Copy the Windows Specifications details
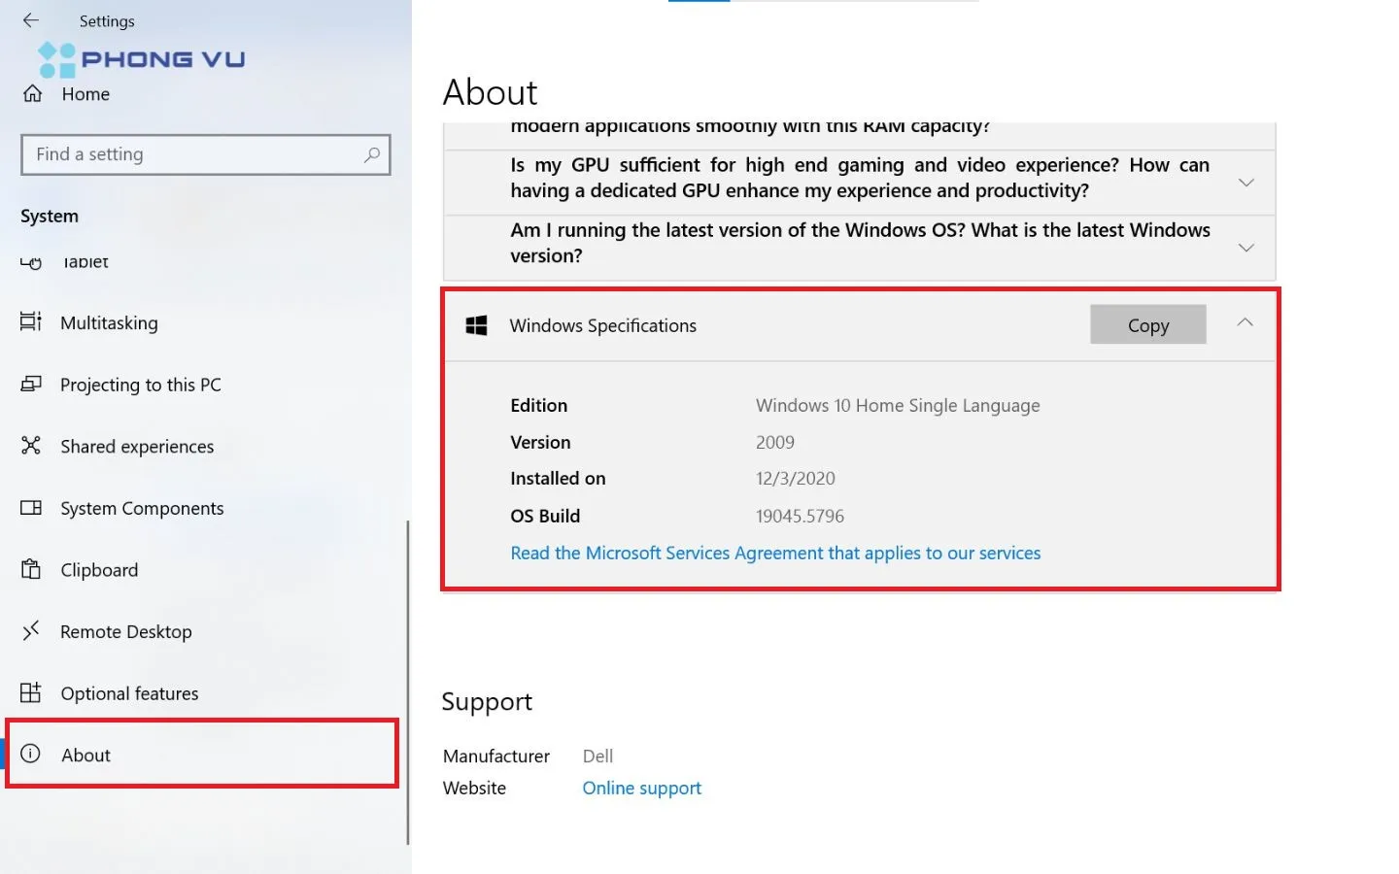The height and width of the screenshot is (874, 1399). (1147, 324)
